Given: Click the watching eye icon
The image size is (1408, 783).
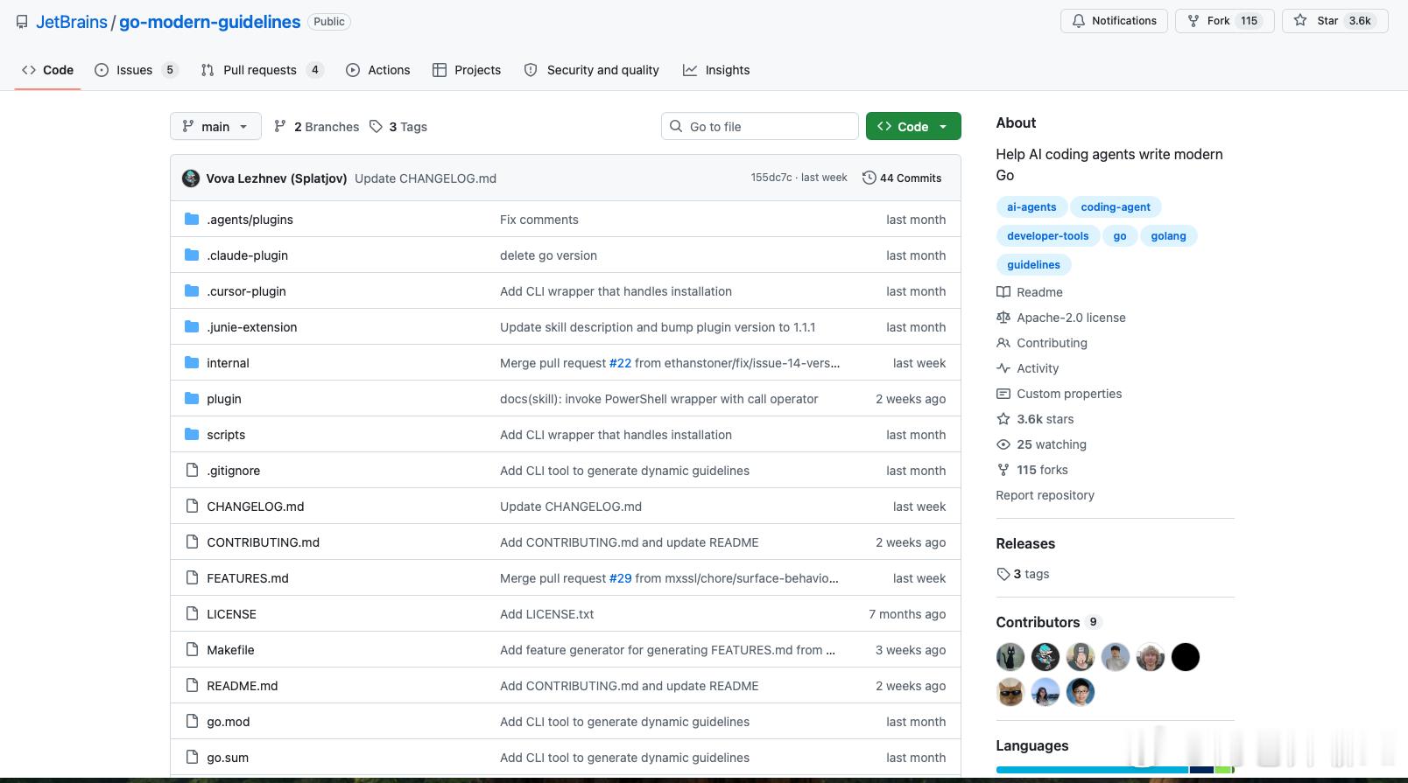Looking at the screenshot, I should 1003,444.
